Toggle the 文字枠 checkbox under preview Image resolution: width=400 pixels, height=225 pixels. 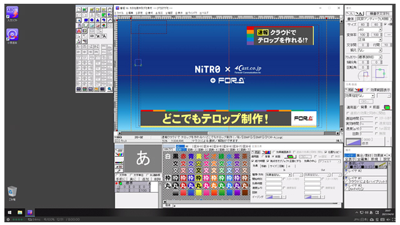(x=117, y=175)
